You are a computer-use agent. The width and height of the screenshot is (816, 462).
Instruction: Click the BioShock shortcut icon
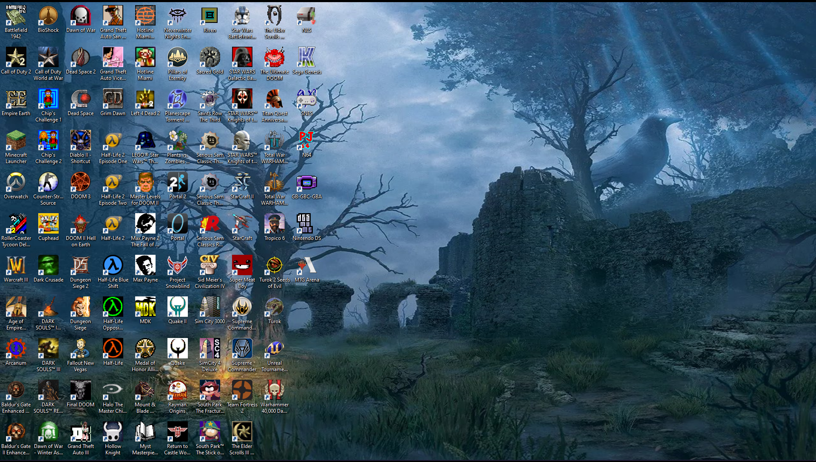click(48, 16)
